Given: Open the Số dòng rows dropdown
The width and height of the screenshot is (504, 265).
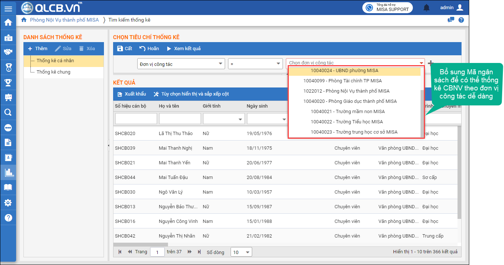Looking at the screenshot, I should tap(241, 252).
